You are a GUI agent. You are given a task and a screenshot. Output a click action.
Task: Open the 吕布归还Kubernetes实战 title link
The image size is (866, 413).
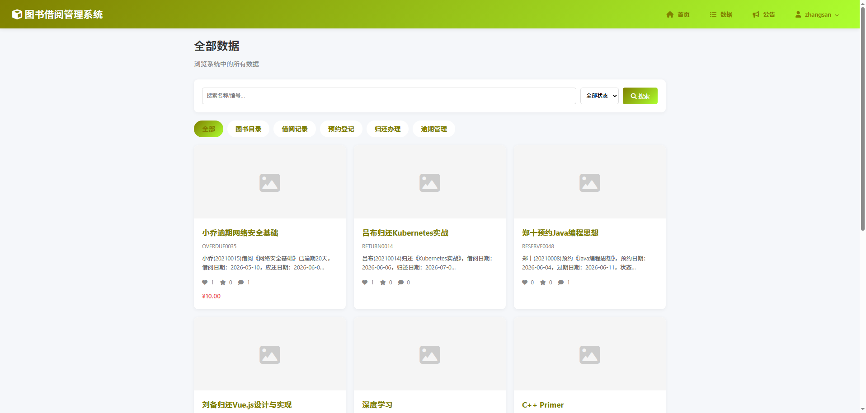(x=405, y=233)
